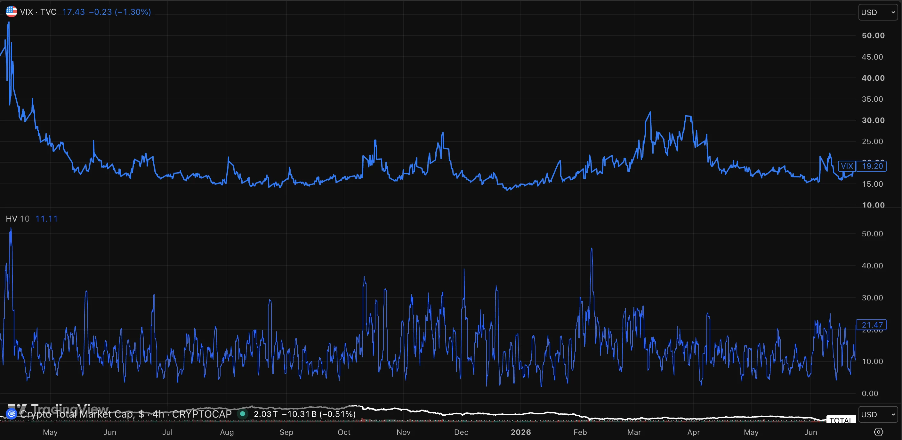Click the Dec label on time axis

pyautogui.click(x=461, y=432)
